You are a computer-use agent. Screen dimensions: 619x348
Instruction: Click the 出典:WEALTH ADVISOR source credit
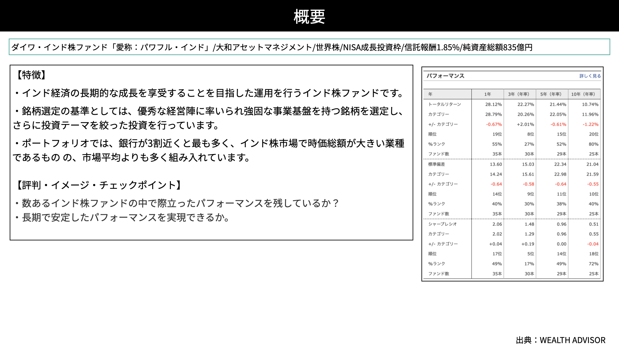coord(561,340)
